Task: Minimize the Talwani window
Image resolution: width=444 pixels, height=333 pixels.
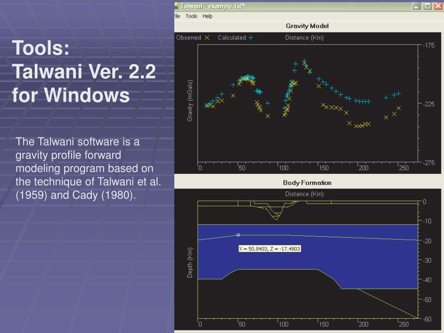Action: (416, 6)
